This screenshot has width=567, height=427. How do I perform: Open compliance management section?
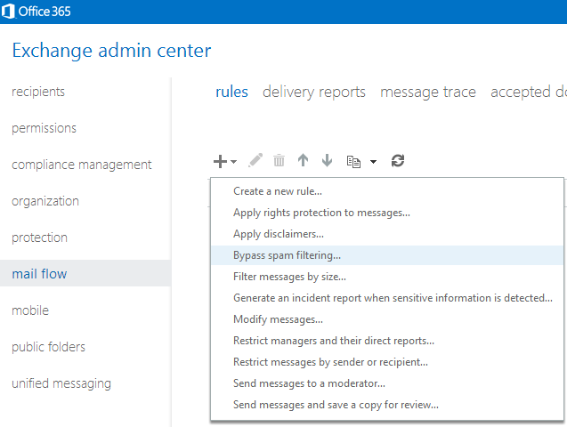click(x=81, y=165)
